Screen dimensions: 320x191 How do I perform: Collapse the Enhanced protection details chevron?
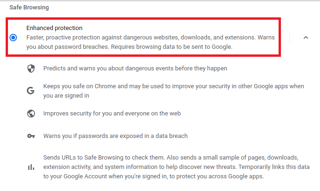[x=305, y=38]
